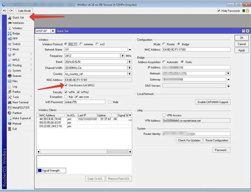The image size is (251, 192).
Task: Open the Netmask dropdown arrow
Action: (x=228, y=73)
